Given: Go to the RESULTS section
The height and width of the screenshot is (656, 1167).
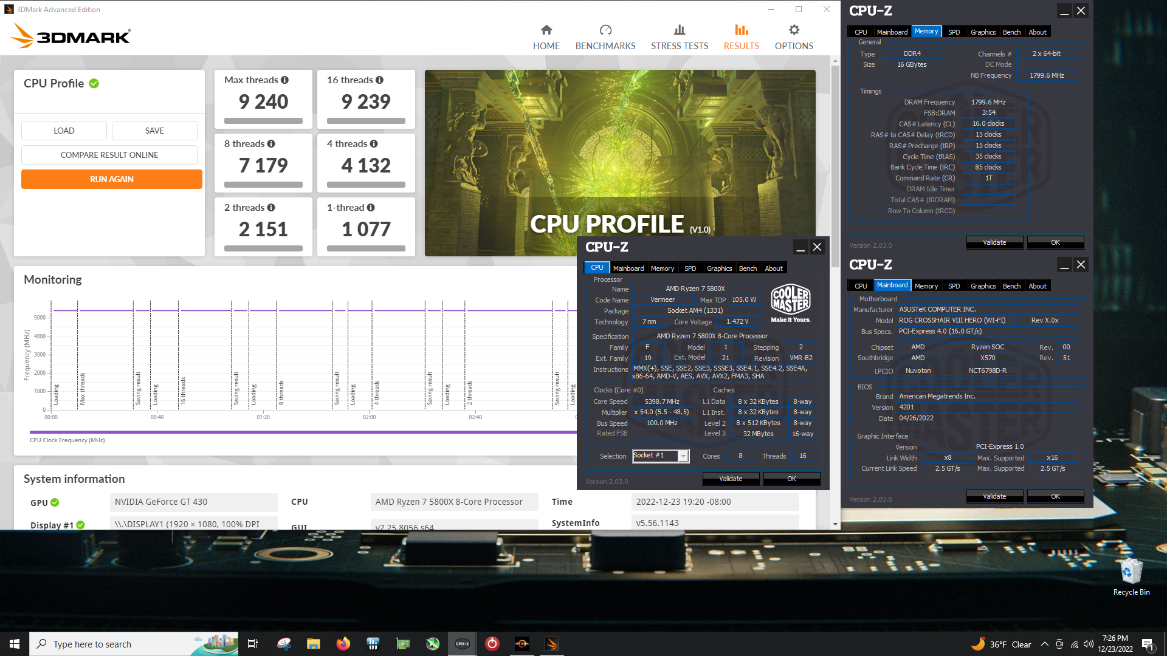Looking at the screenshot, I should (741, 37).
